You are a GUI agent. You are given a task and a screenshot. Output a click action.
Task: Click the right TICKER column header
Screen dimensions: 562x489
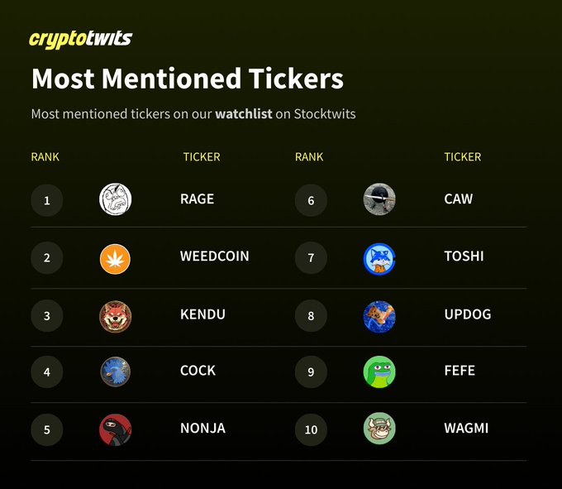462,156
